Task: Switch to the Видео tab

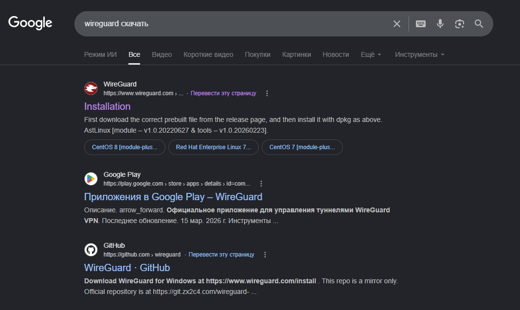Action: click(162, 54)
